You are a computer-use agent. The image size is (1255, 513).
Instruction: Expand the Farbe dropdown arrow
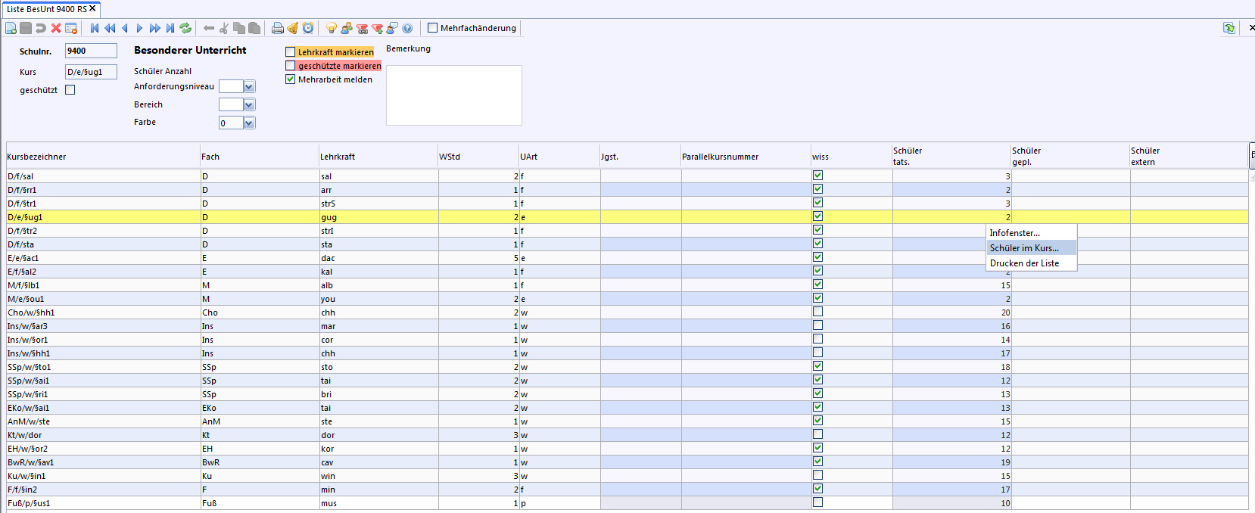[x=249, y=123]
